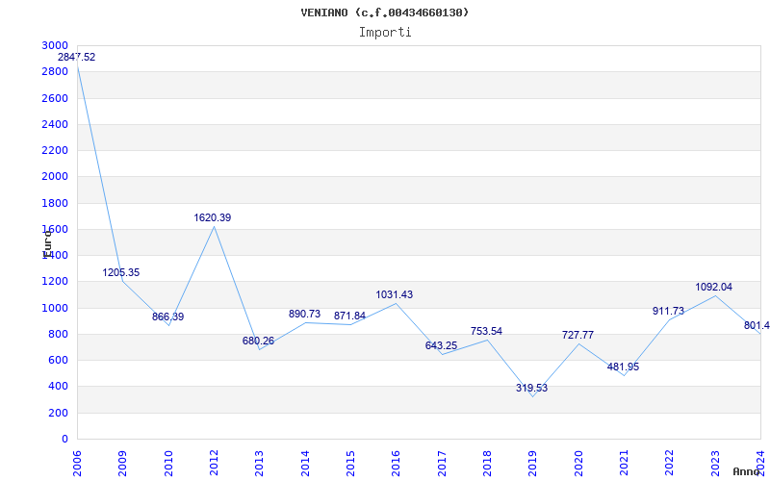
Task: Click the 200 y-axis tick
Action: pyautogui.click(x=58, y=414)
